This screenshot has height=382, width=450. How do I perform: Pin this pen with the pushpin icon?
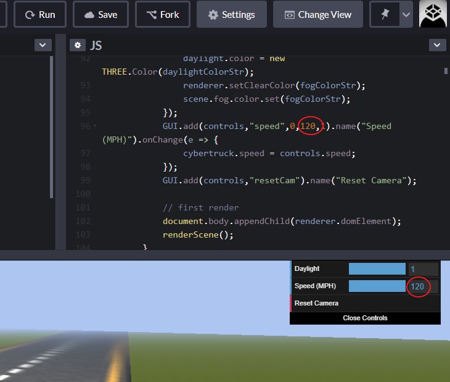385,14
